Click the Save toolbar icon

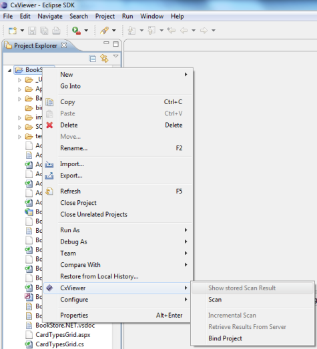pyautogui.click(x=32, y=31)
